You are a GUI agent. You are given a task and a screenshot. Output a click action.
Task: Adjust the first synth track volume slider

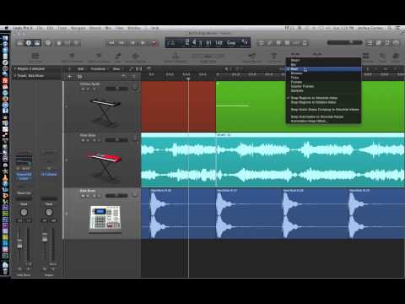click(x=116, y=89)
